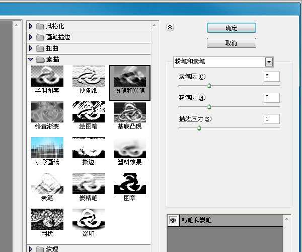Select the 半调图案 filter thumbnail
The image size is (302, 252).
coord(47,76)
